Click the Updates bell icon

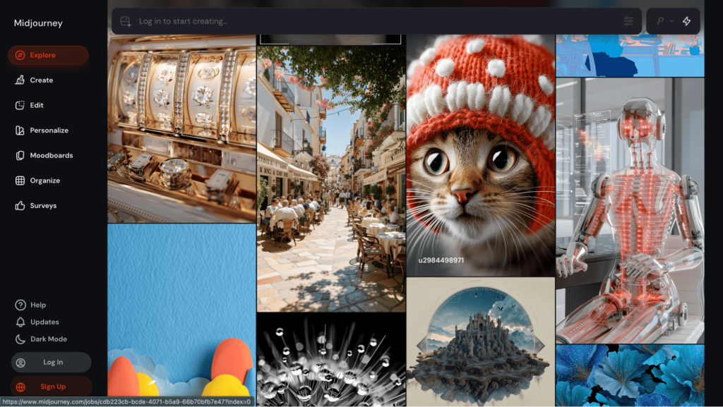point(20,322)
